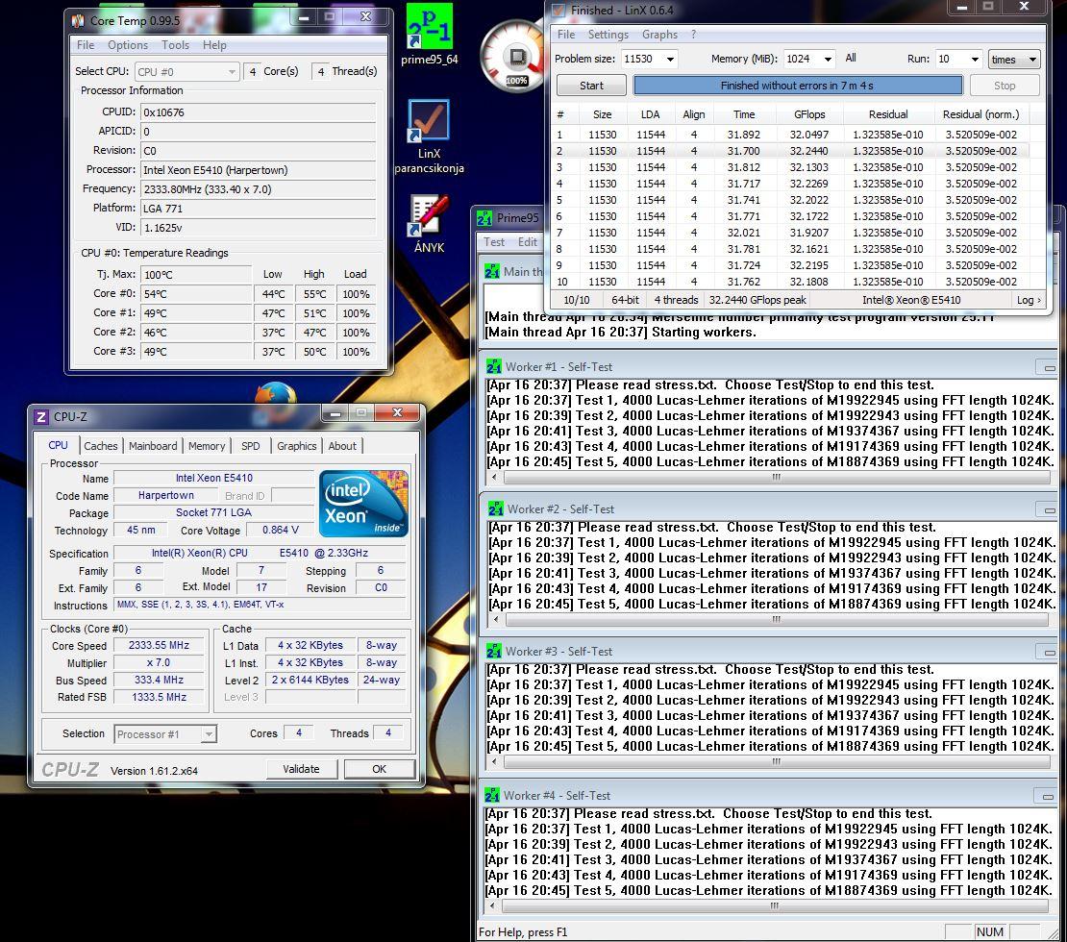Minimize the Worker #4 child window
Screen dimensions: 1067x942
(x=1047, y=796)
